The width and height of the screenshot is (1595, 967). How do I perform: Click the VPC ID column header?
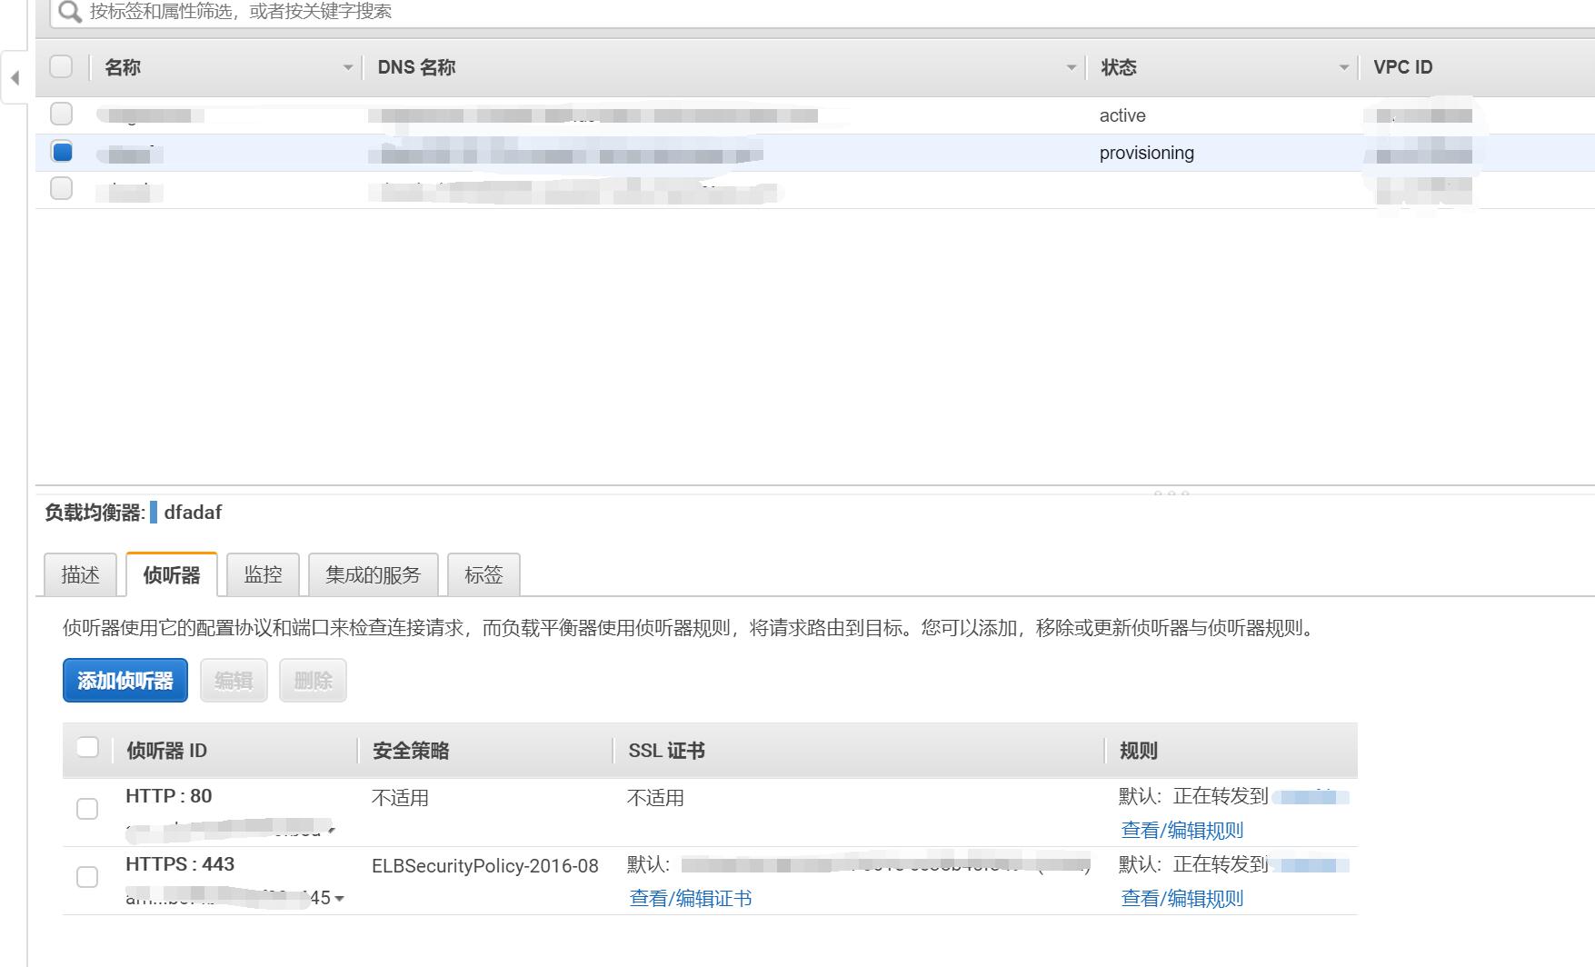click(x=1403, y=67)
